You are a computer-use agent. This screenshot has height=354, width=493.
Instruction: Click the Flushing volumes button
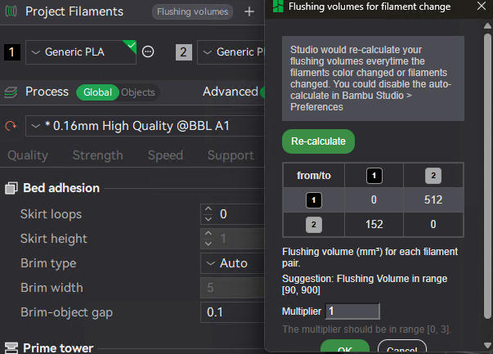point(192,11)
